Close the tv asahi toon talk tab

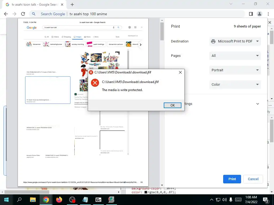[62, 5]
